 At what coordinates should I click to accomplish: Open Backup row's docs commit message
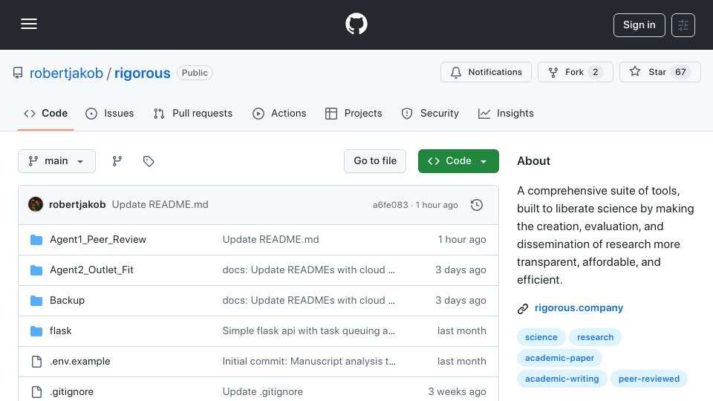pyautogui.click(x=309, y=301)
